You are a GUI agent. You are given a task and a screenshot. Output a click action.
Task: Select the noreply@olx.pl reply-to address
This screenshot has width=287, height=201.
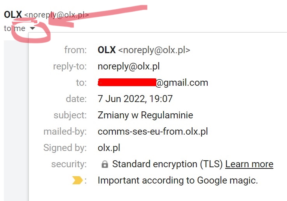click(129, 66)
